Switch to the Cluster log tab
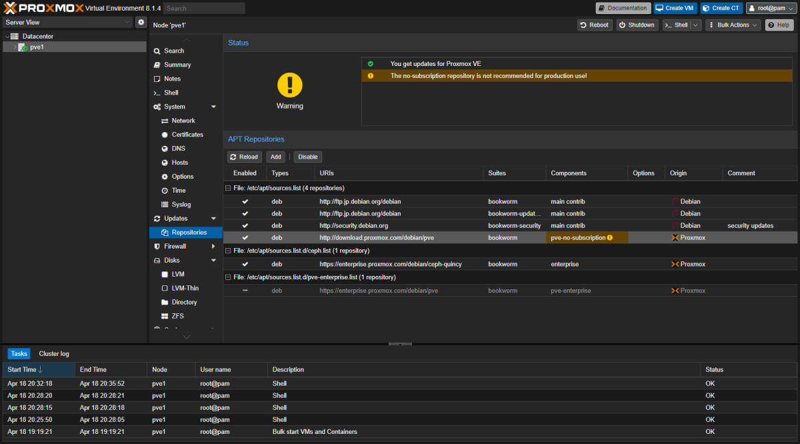The width and height of the screenshot is (800, 444). [x=54, y=353]
